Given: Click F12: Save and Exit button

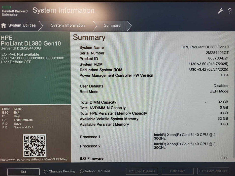Looking at the screenshot, I should point(213,171).
